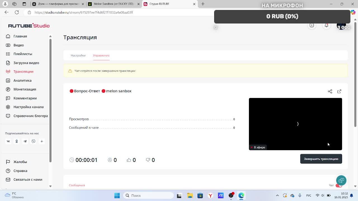
Task: Click the dislikes thumbs-down counter icon
Action: (x=148, y=160)
